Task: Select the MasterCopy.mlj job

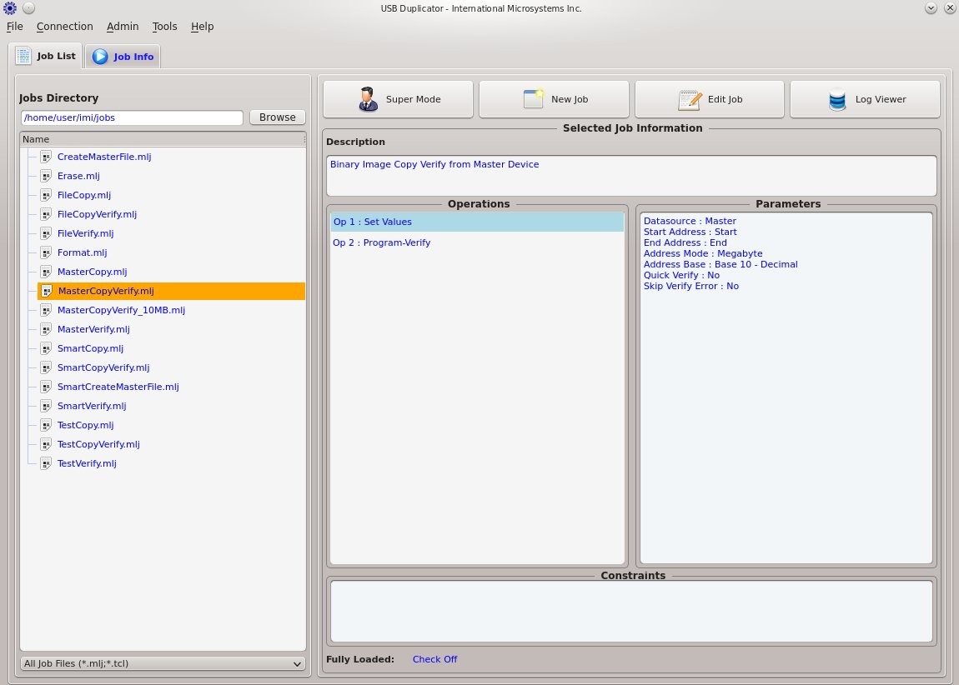Action: tap(92, 272)
